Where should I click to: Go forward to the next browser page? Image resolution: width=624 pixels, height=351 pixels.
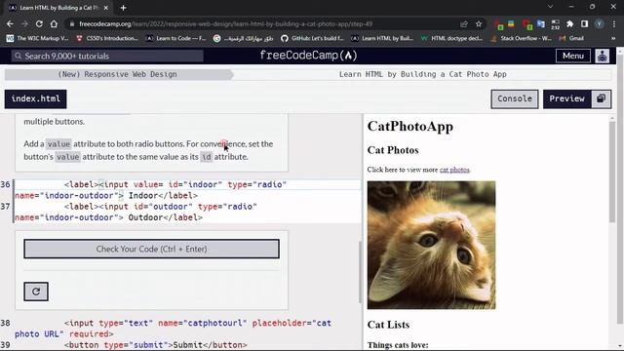coord(24,23)
